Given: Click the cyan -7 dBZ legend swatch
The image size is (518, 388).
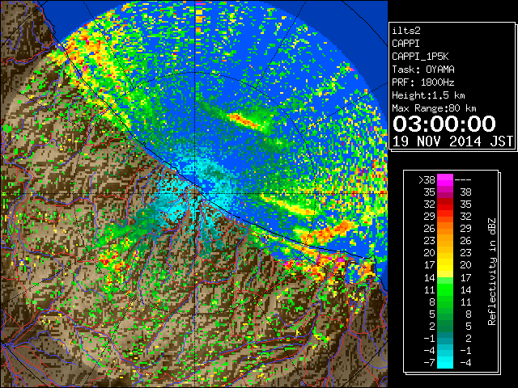Looking at the screenshot, I should click(x=444, y=362).
